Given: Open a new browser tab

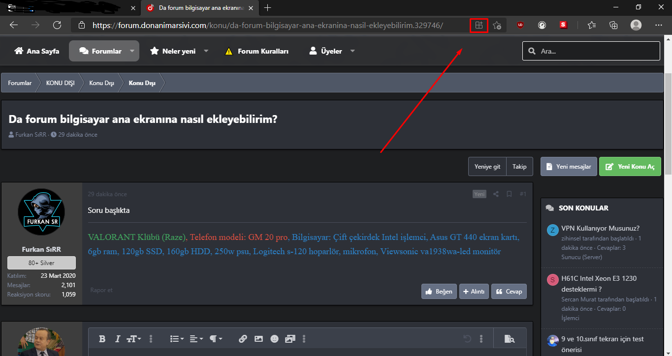Looking at the screenshot, I should 268,8.
